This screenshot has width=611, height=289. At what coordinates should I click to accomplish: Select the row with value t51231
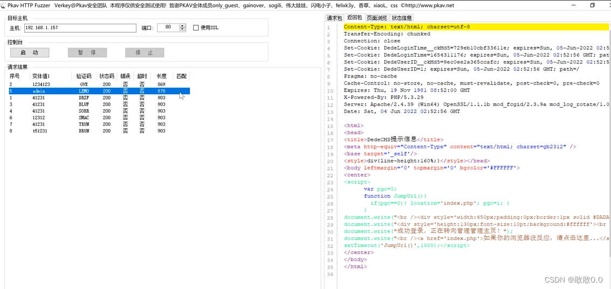(99, 131)
